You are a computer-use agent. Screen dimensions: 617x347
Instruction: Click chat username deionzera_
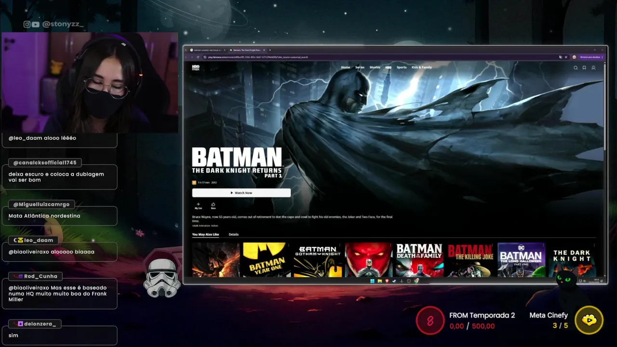pos(40,324)
